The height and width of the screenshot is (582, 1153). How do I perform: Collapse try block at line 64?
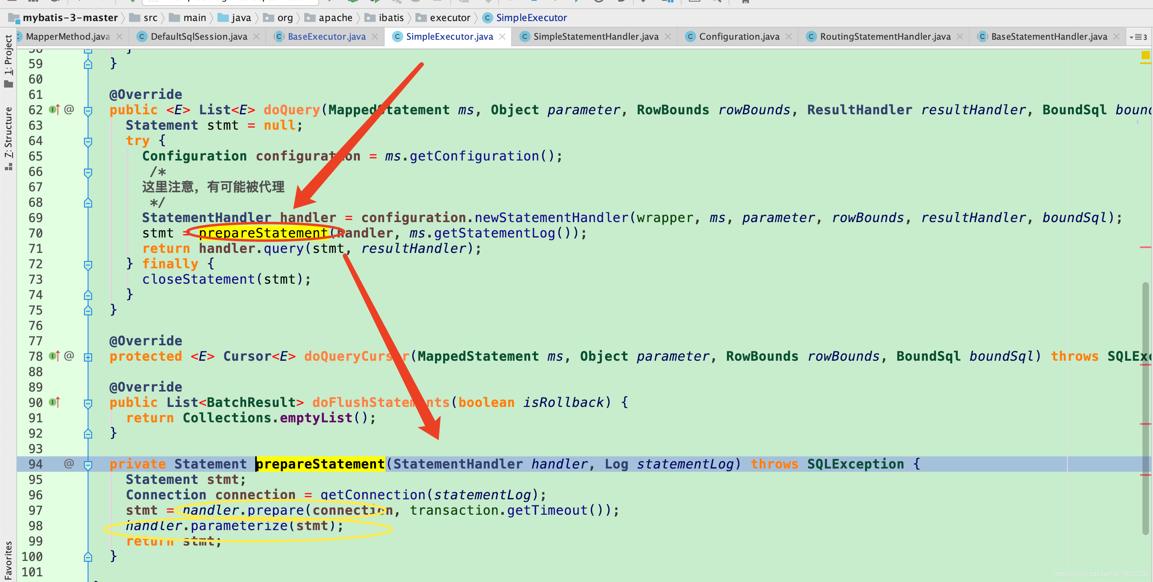coord(88,142)
